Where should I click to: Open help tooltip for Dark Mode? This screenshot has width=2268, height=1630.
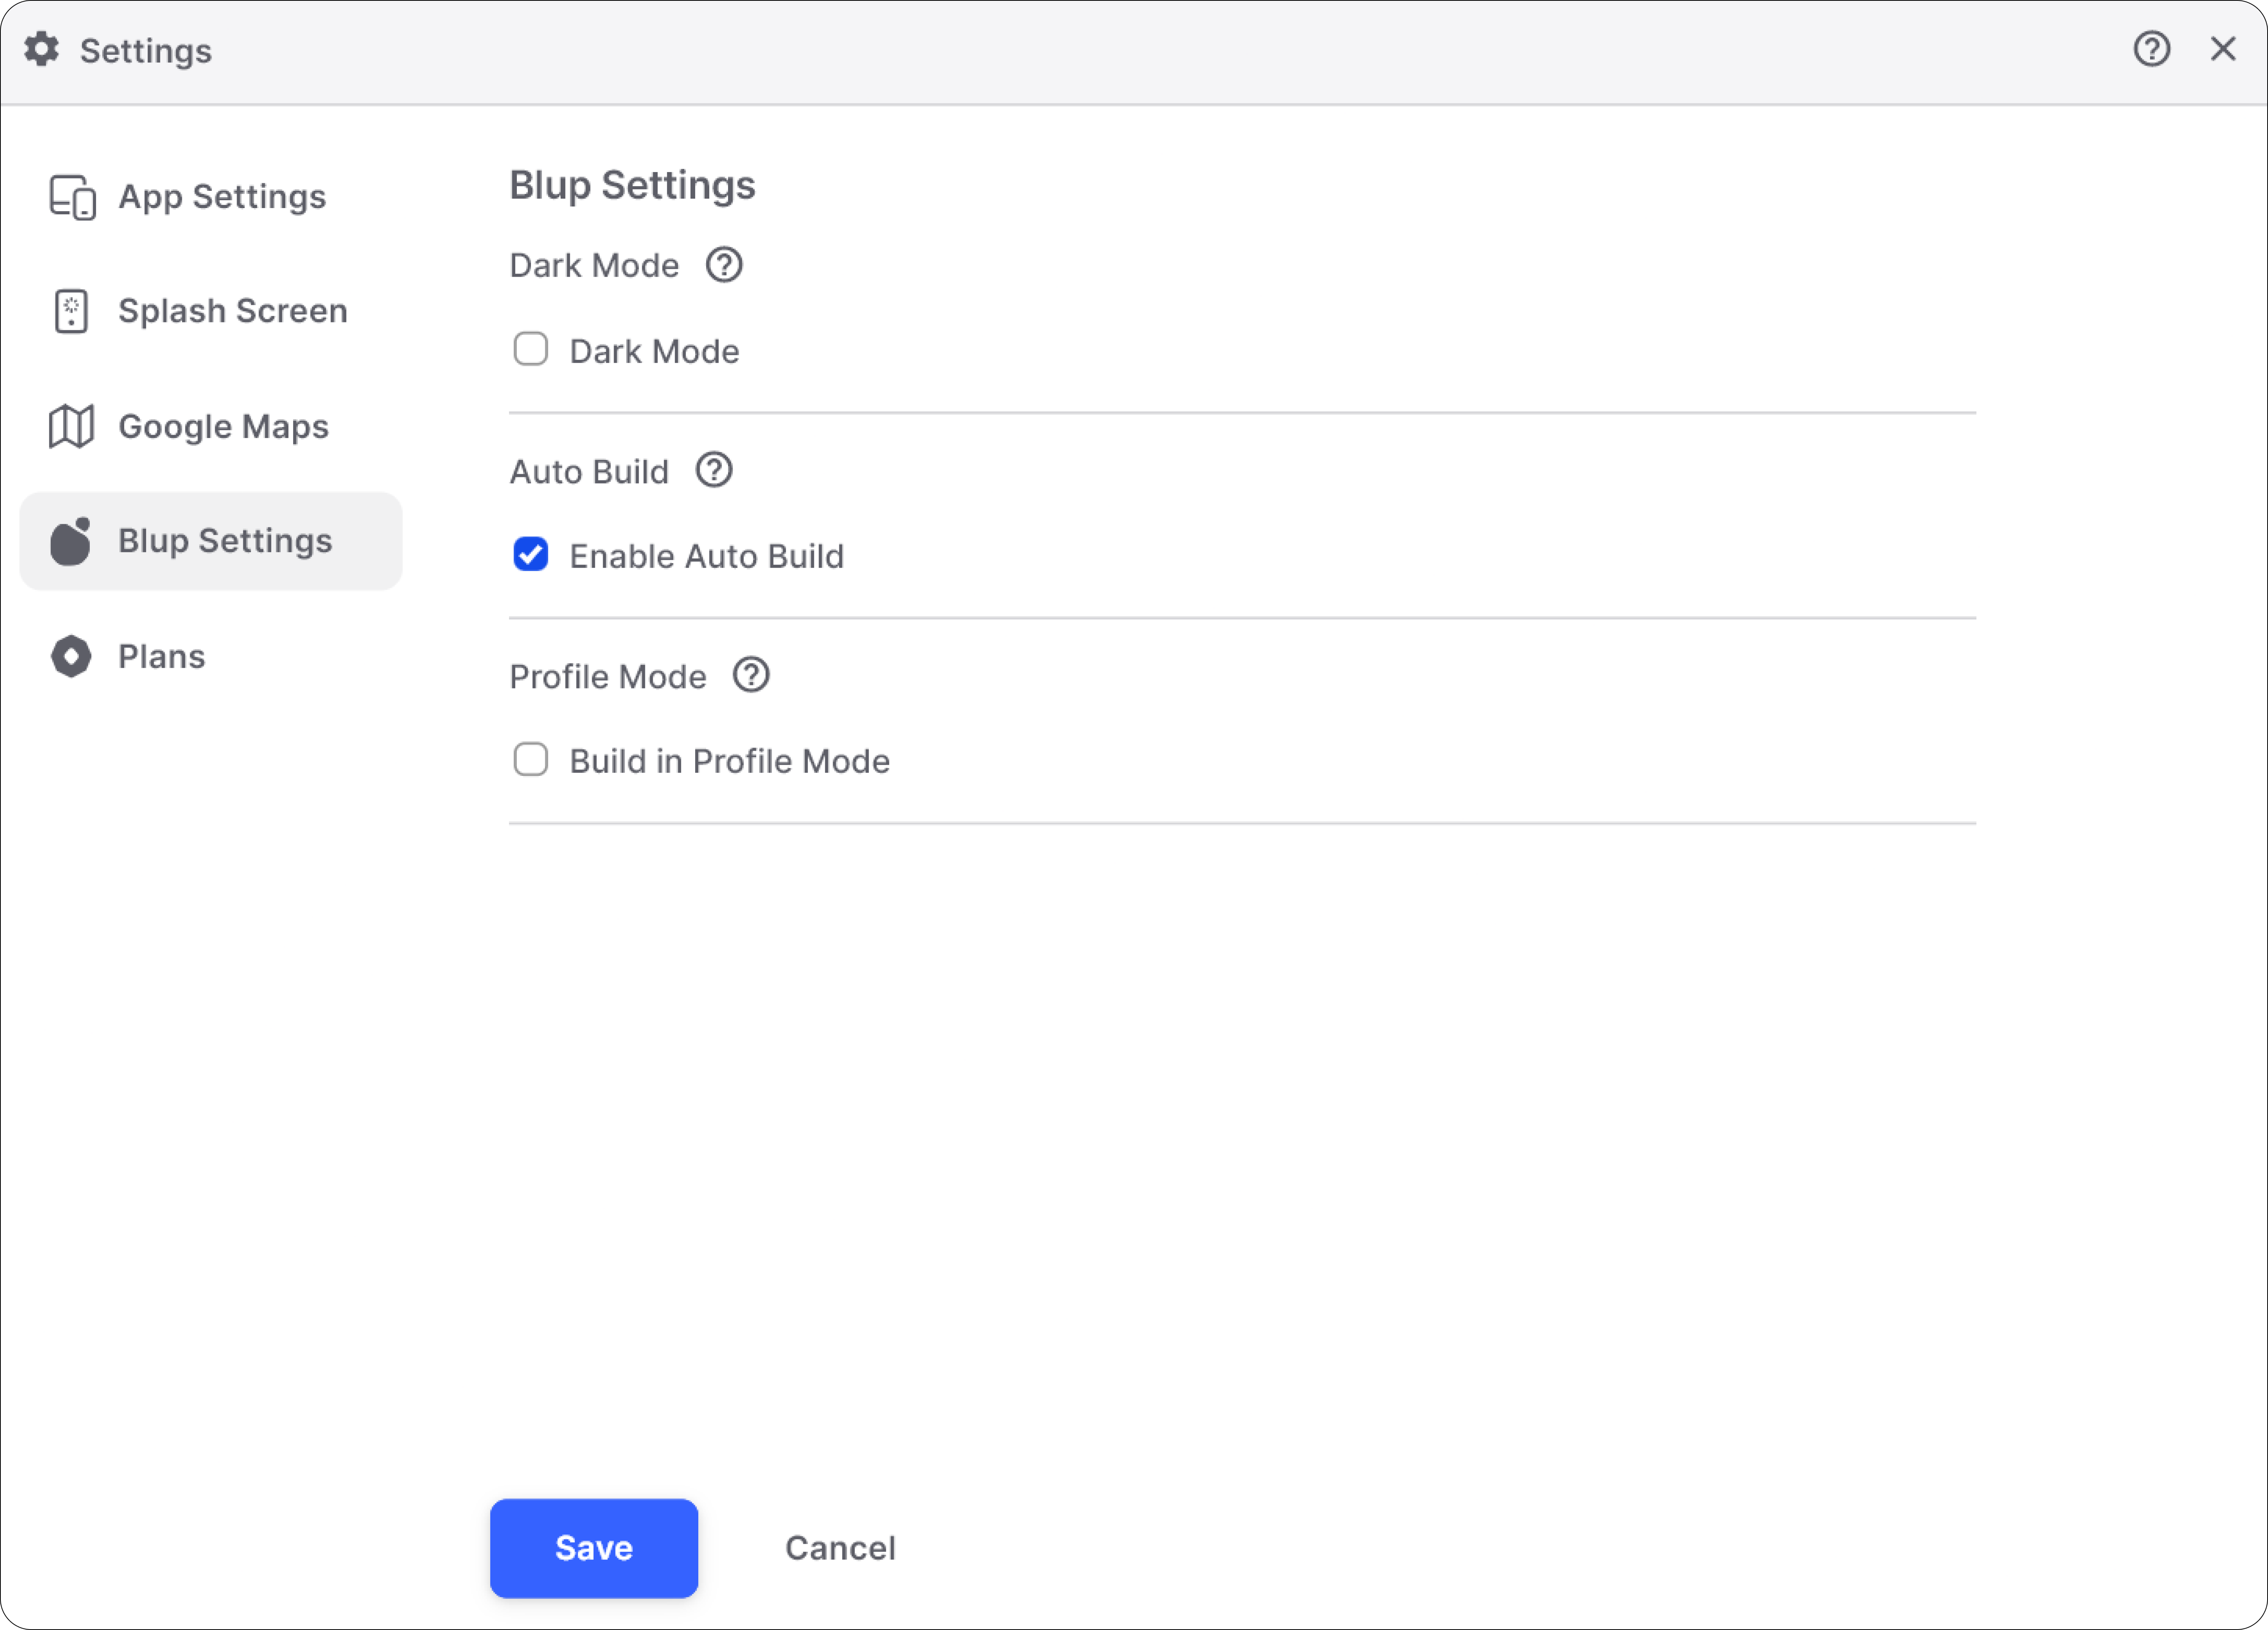pos(724,265)
